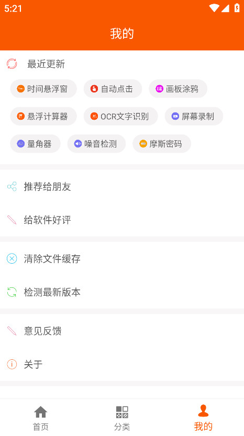This screenshot has height=436, width=244.
Task: Tap the 最近更新 refresh icon
Action: pos(12,64)
